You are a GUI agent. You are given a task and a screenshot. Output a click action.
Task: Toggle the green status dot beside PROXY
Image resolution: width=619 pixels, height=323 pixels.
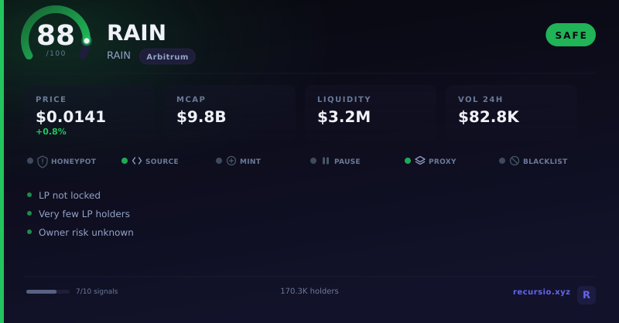click(408, 161)
